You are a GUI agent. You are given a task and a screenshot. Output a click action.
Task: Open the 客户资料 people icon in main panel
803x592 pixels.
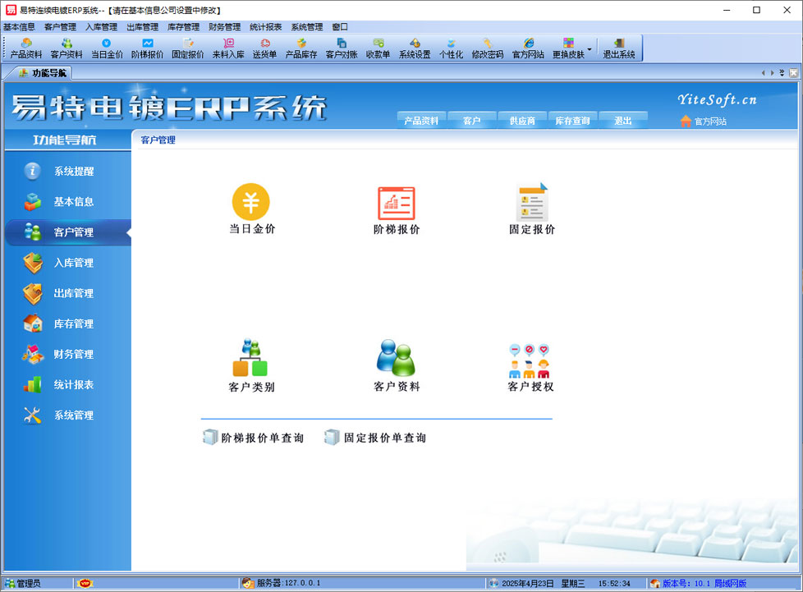click(x=396, y=358)
